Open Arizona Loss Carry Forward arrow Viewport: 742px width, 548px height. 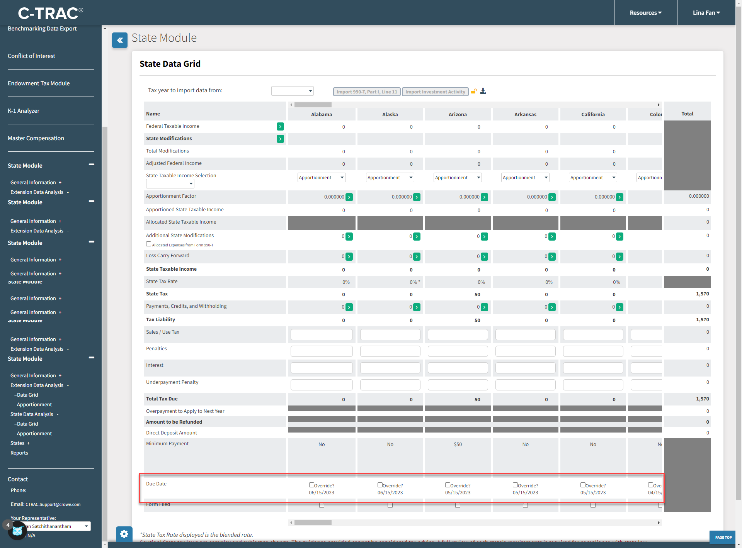click(x=484, y=256)
